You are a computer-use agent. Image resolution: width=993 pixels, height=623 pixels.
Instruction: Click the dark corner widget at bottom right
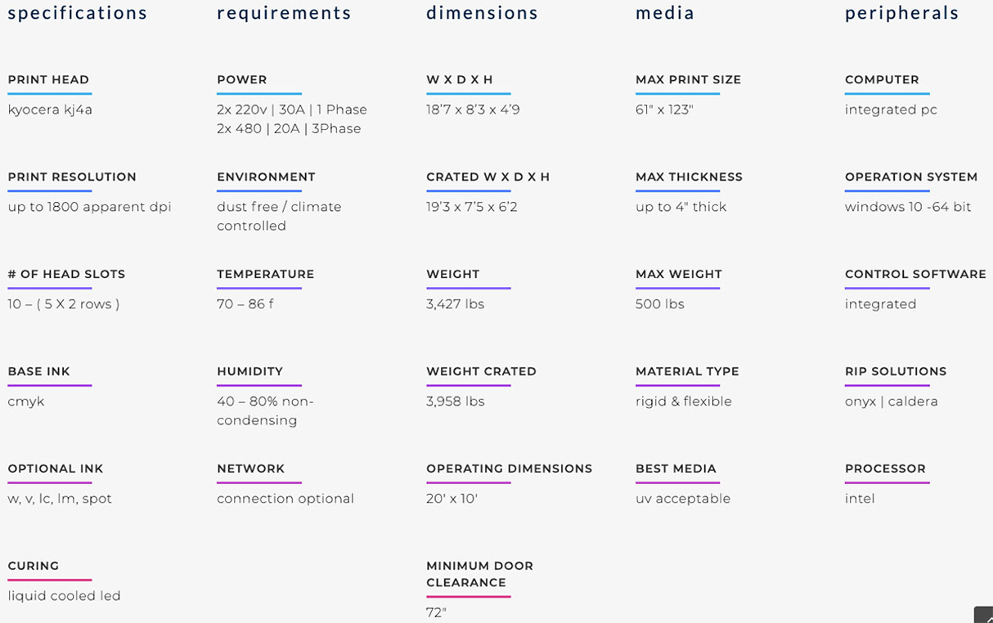pyautogui.click(x=984, y=615)
